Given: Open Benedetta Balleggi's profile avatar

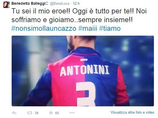Looking at the screenshot, I should 6,5.
